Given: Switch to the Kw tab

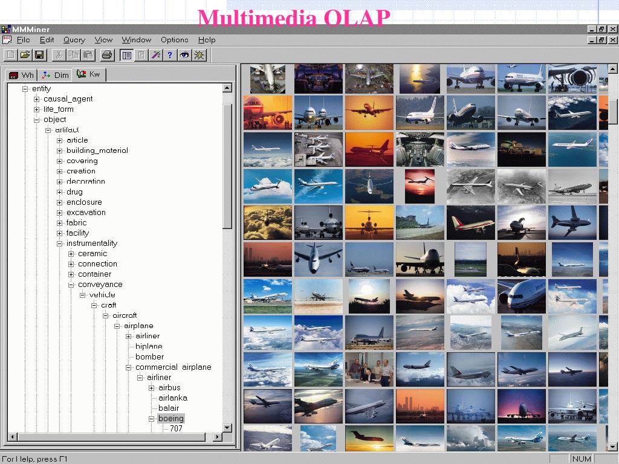Looking at the screenshot, I should pos(89,74).
